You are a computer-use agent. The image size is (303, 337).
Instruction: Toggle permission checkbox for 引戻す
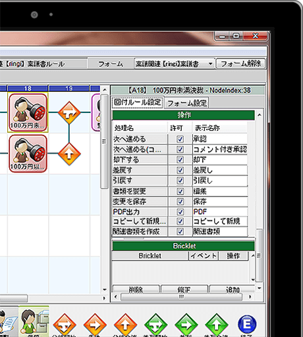coord(180,181)
